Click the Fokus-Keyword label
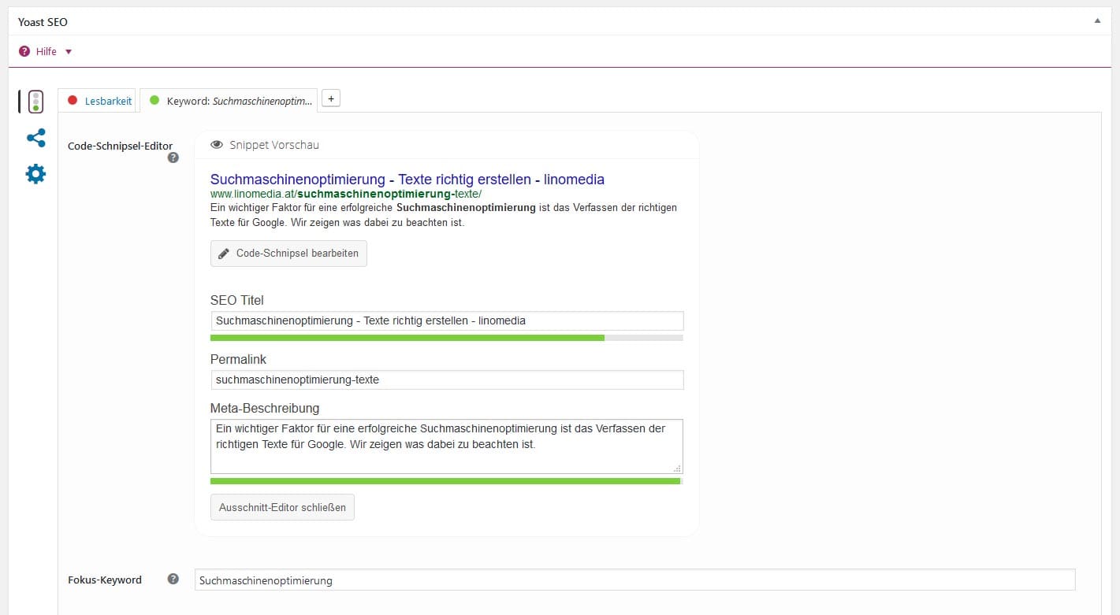The image size is (1120, 615). 105,580
